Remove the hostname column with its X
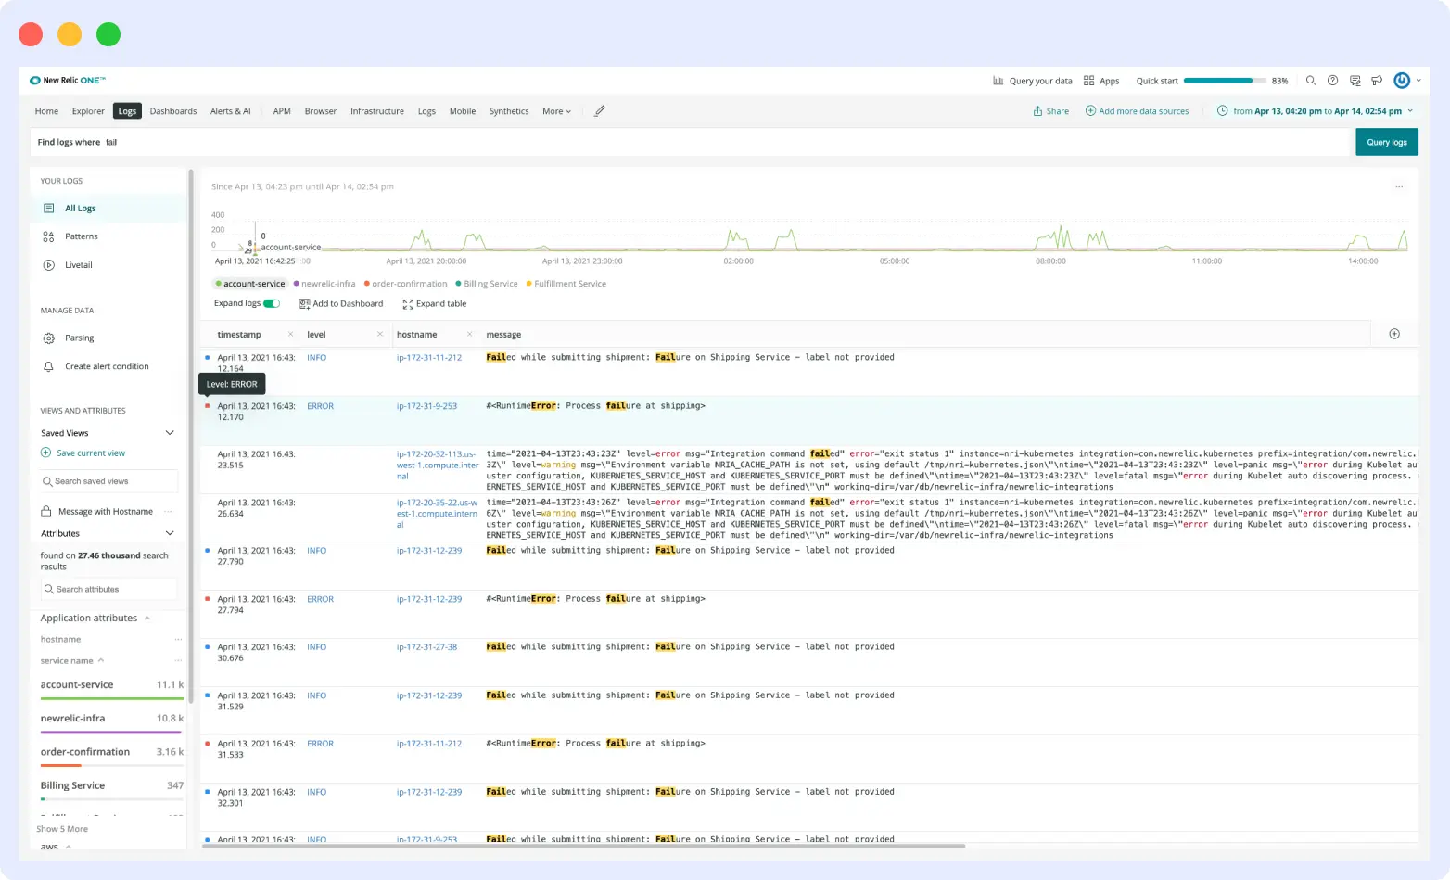This screenshot has width=1450, height=880. [x=469, y=335]
